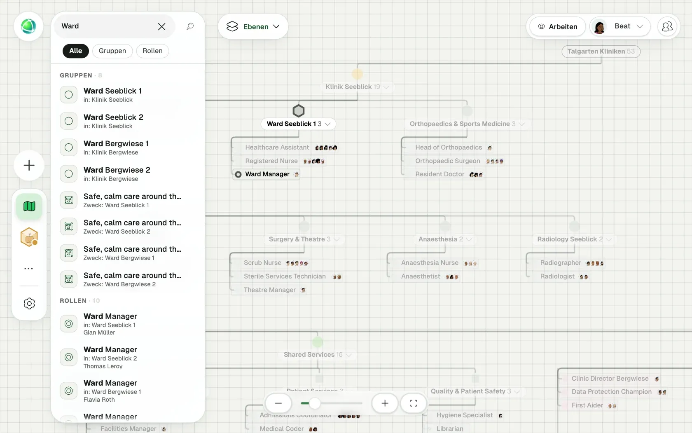
Task: Select the Rollen filter tab
Action: 152,51
